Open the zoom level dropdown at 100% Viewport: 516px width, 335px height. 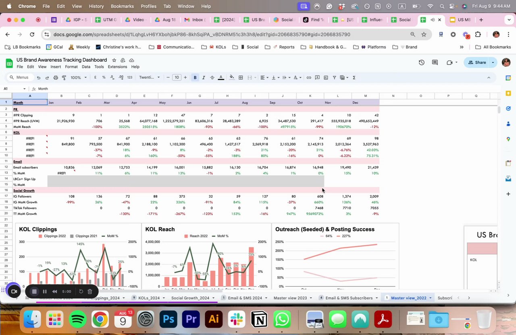pyautogui.click(x=78, y=77)
